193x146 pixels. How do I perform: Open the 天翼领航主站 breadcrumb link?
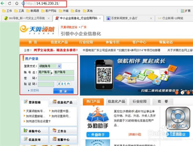69,27
